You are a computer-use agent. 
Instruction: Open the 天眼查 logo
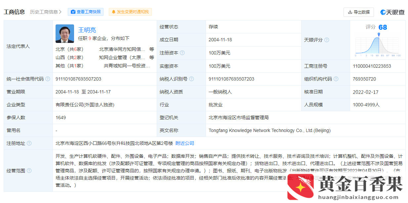tap(392, 12)
